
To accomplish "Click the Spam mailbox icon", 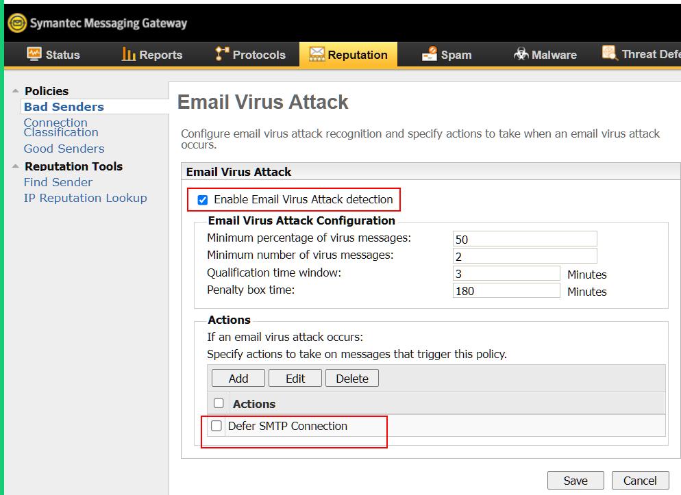I will coord(430,54).
